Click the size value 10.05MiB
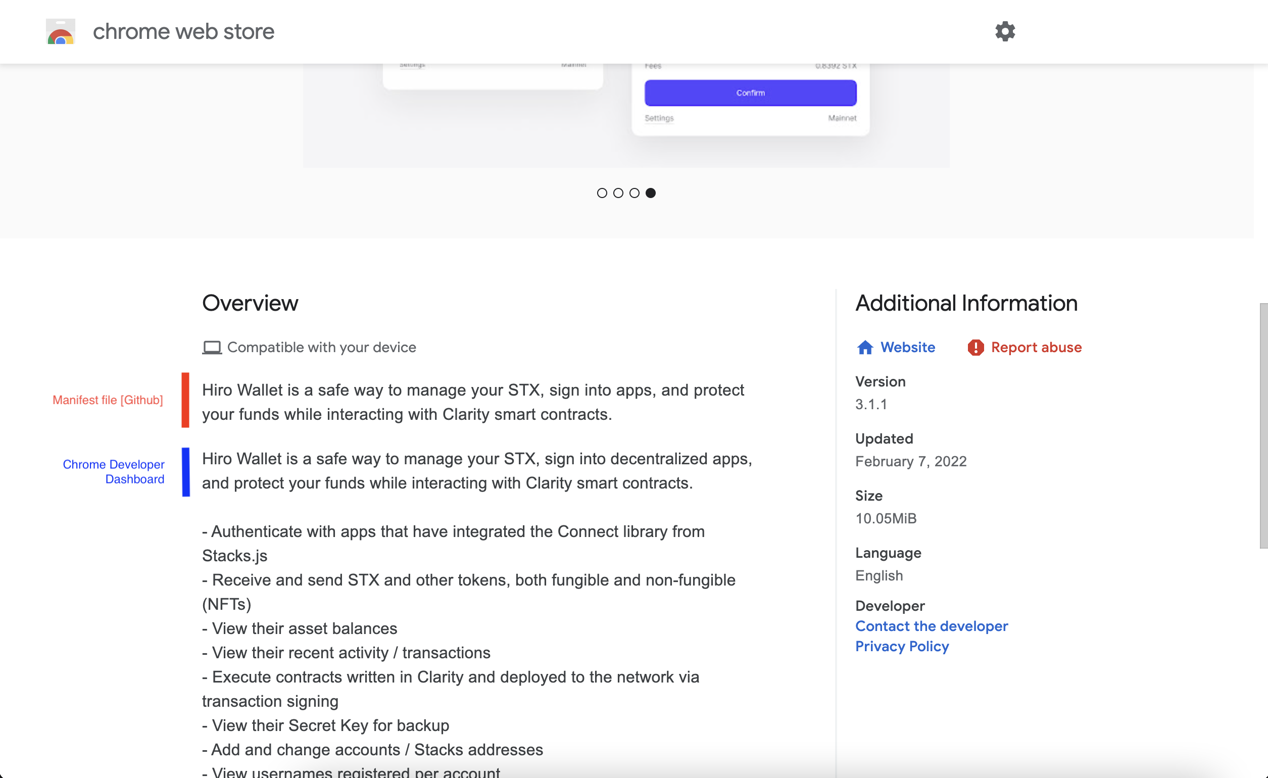The image size is (1268, 778). tap(886, 518)
